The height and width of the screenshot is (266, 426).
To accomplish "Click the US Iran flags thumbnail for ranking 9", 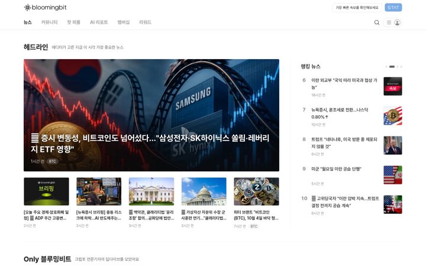I will coord(393,175).
